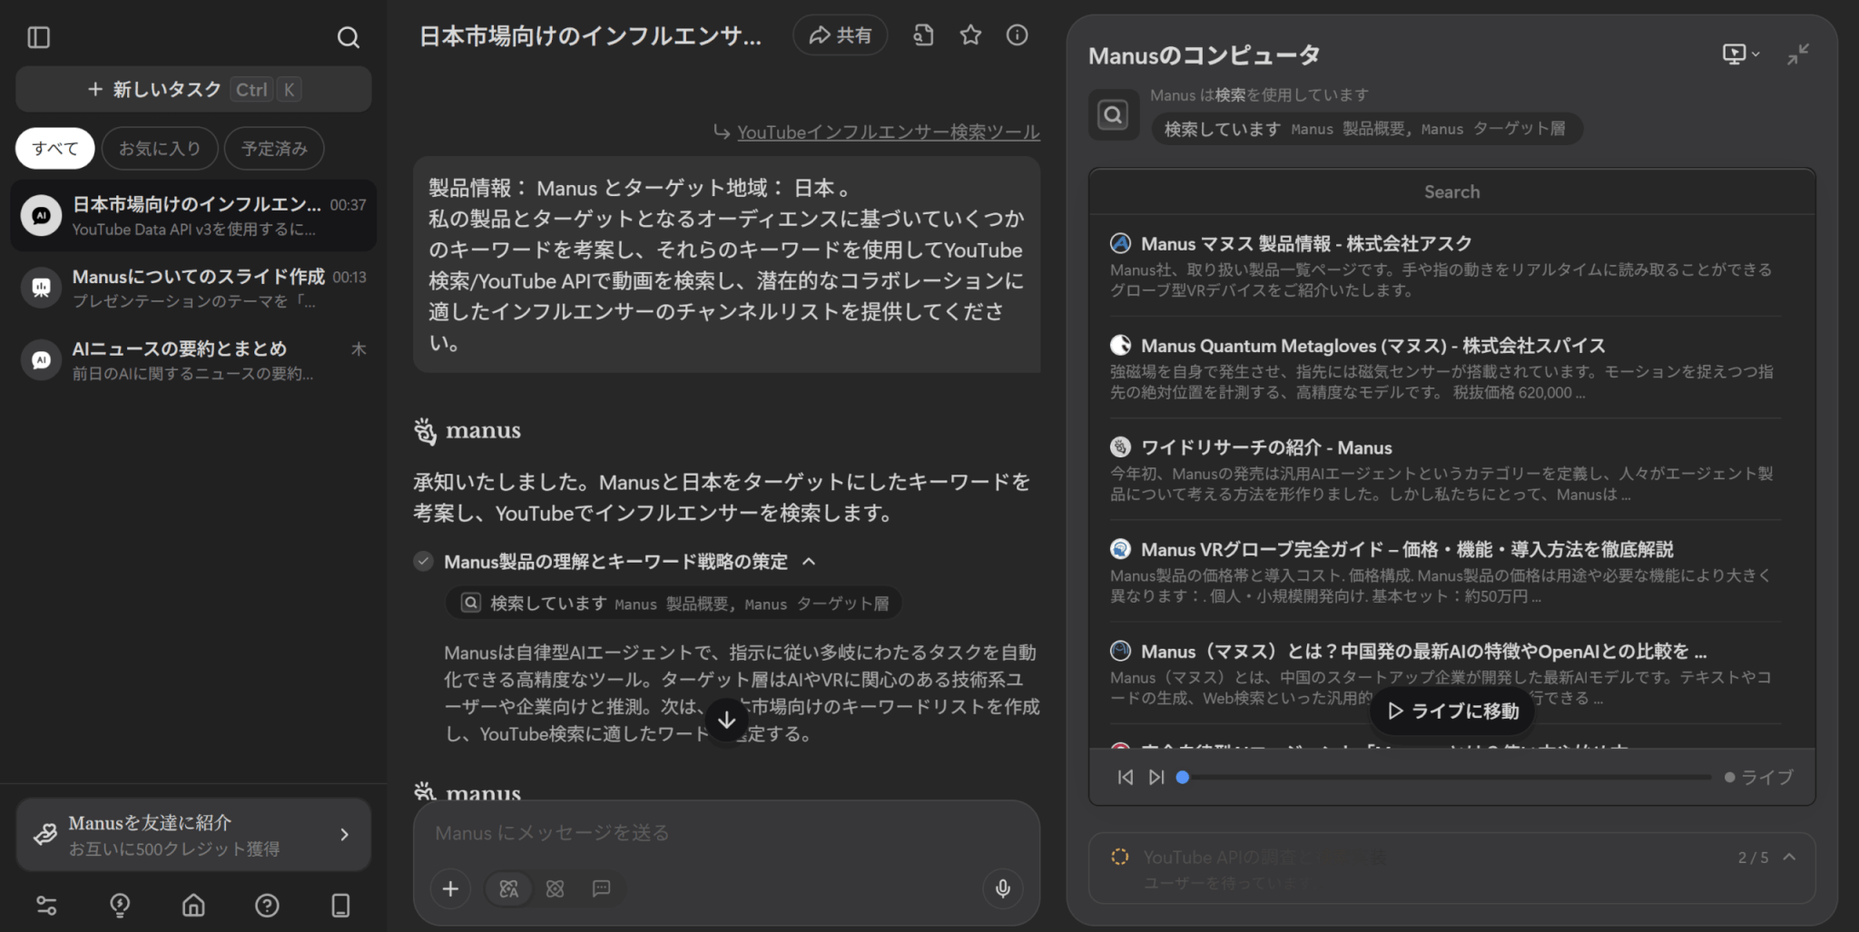Open result Manus（マヌス）とは？
This screenshot has width=1859, height=932.
tap(1424, 651)
